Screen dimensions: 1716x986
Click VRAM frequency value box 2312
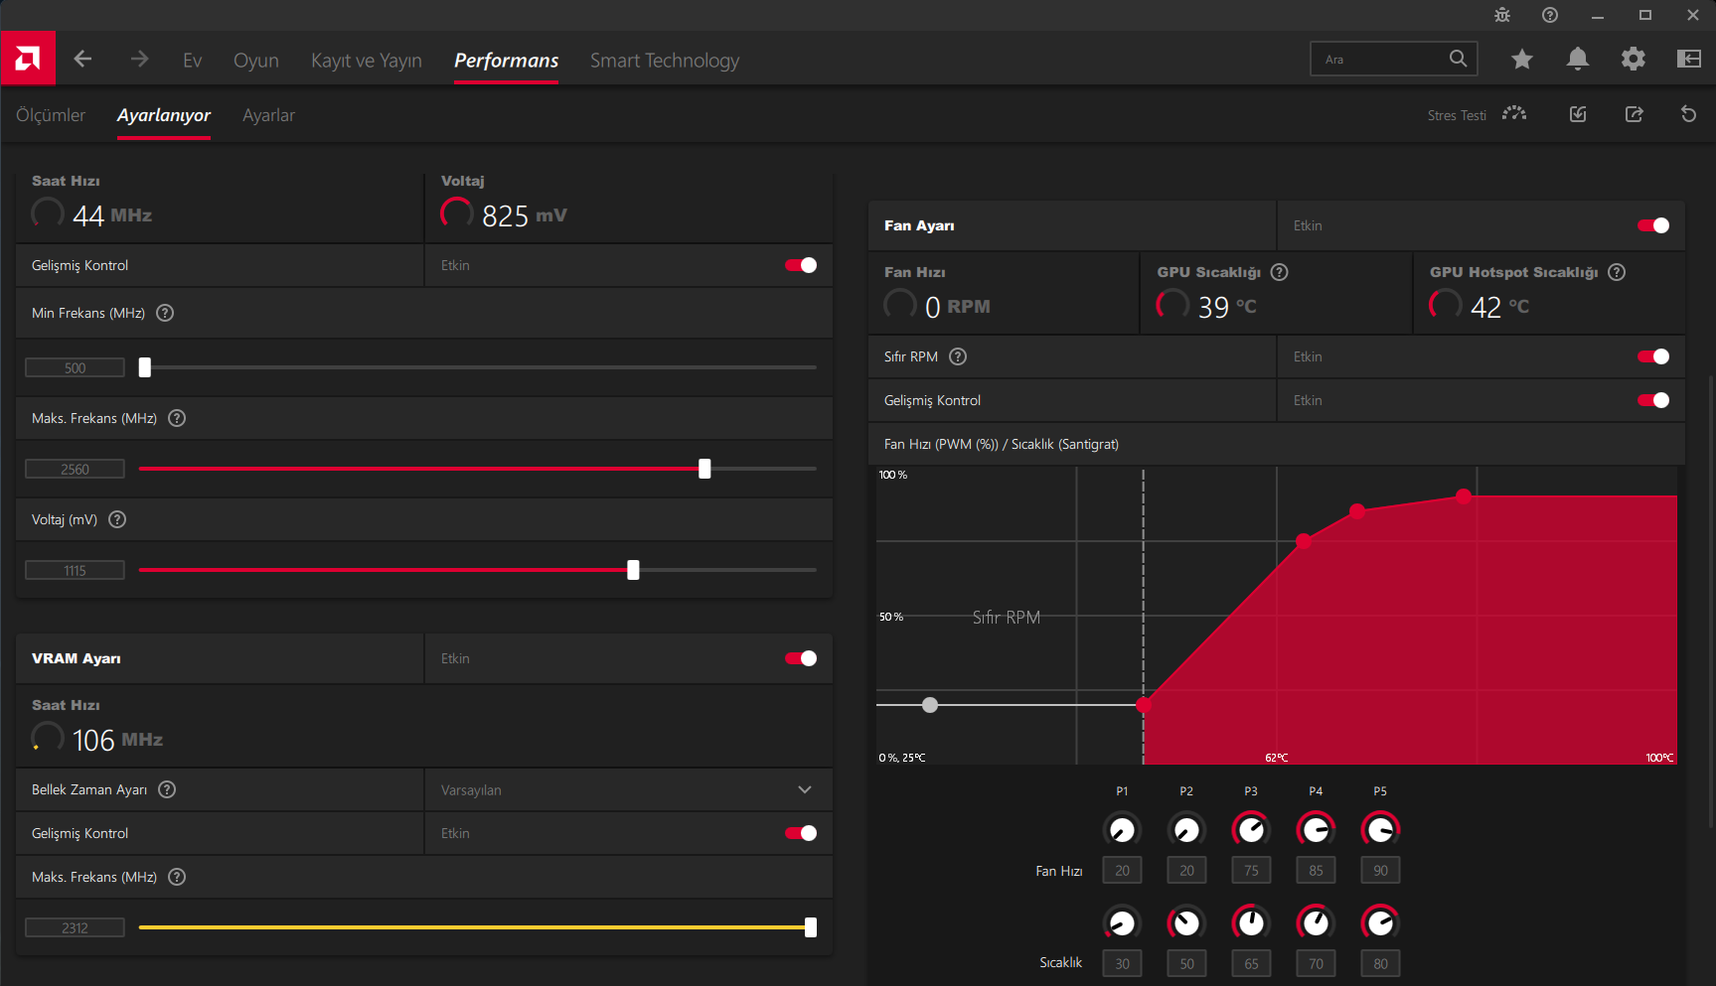[x=75, y=927]
